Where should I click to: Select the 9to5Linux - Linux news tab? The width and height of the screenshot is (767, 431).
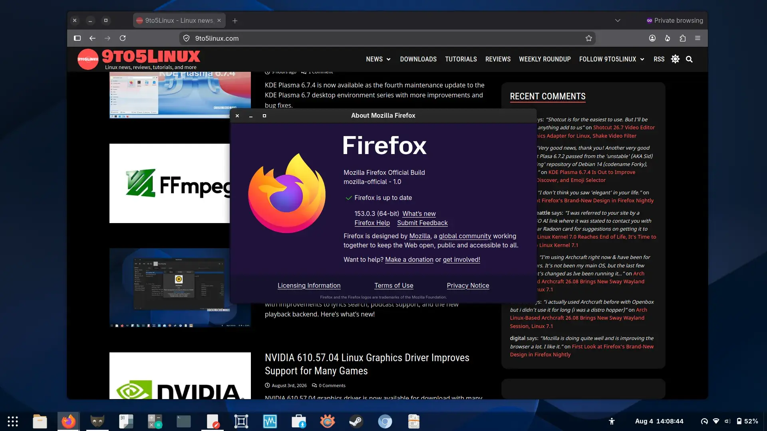pos(179,20)
